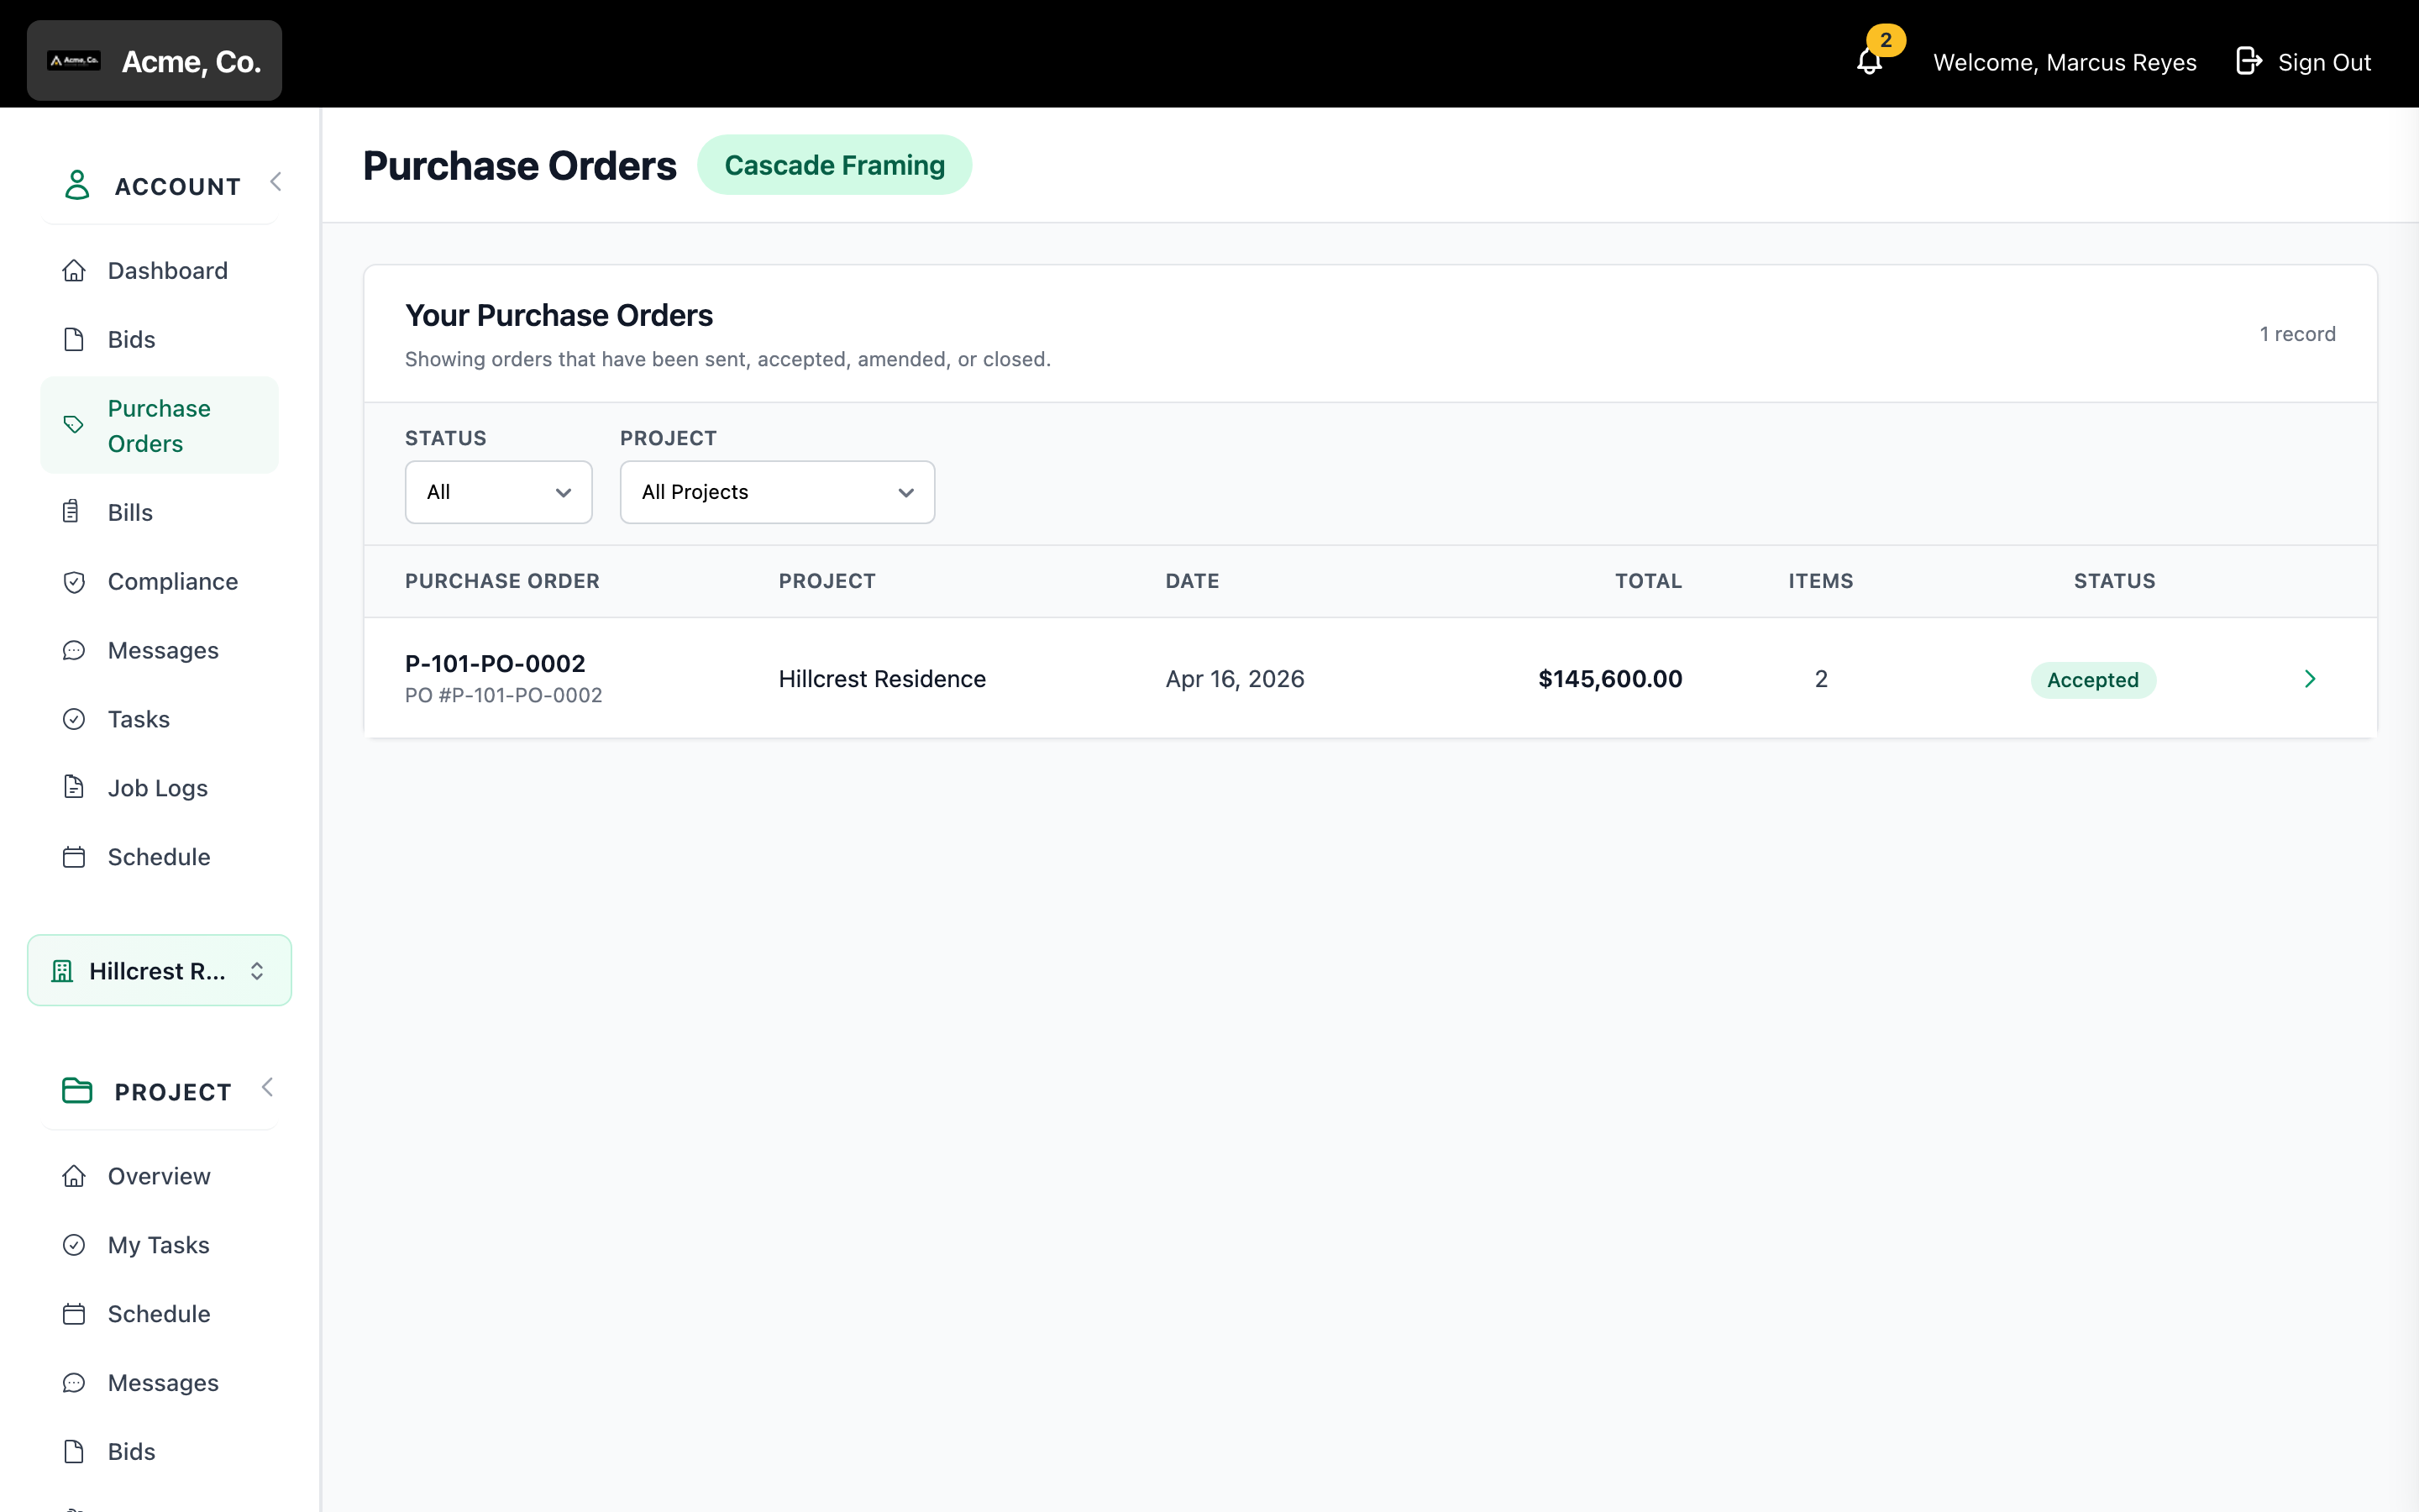This screenshot has width=2419, height=1512.
Task: Click the Items column header
Action: [1820, 581]
